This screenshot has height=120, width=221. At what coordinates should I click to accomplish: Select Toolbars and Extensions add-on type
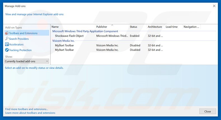pos(27,33)
